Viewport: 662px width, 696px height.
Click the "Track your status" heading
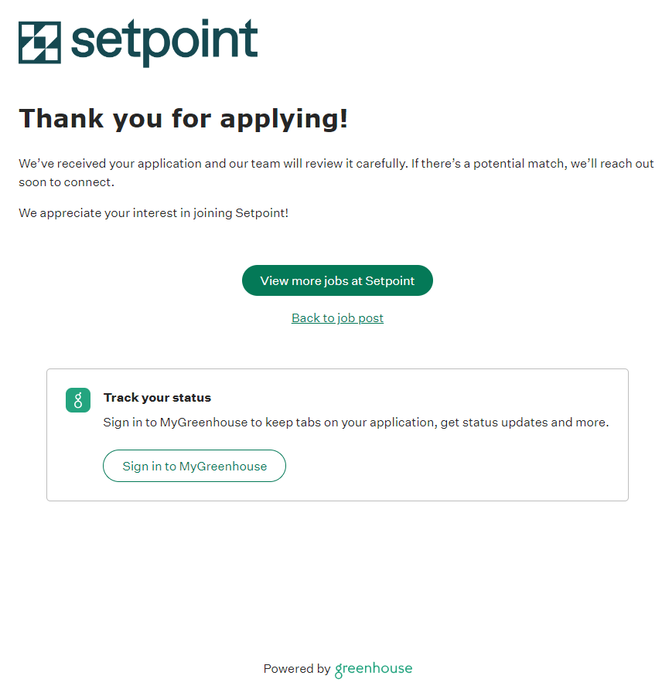pos(157,398)
